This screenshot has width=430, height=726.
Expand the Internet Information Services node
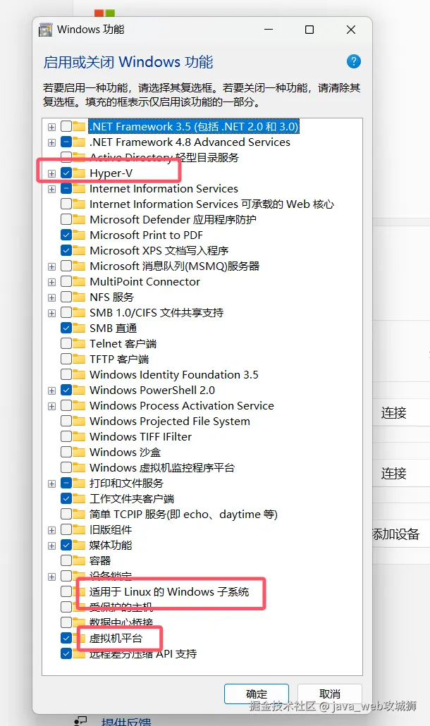(52, 189)
